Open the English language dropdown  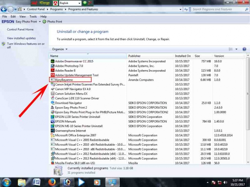click(70, 3)
